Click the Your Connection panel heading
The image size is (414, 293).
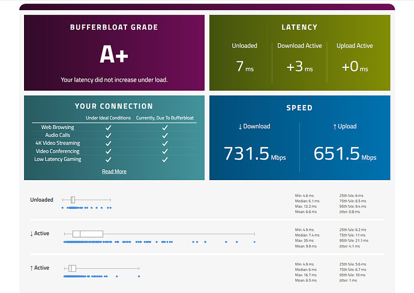(x=114, y=106)
